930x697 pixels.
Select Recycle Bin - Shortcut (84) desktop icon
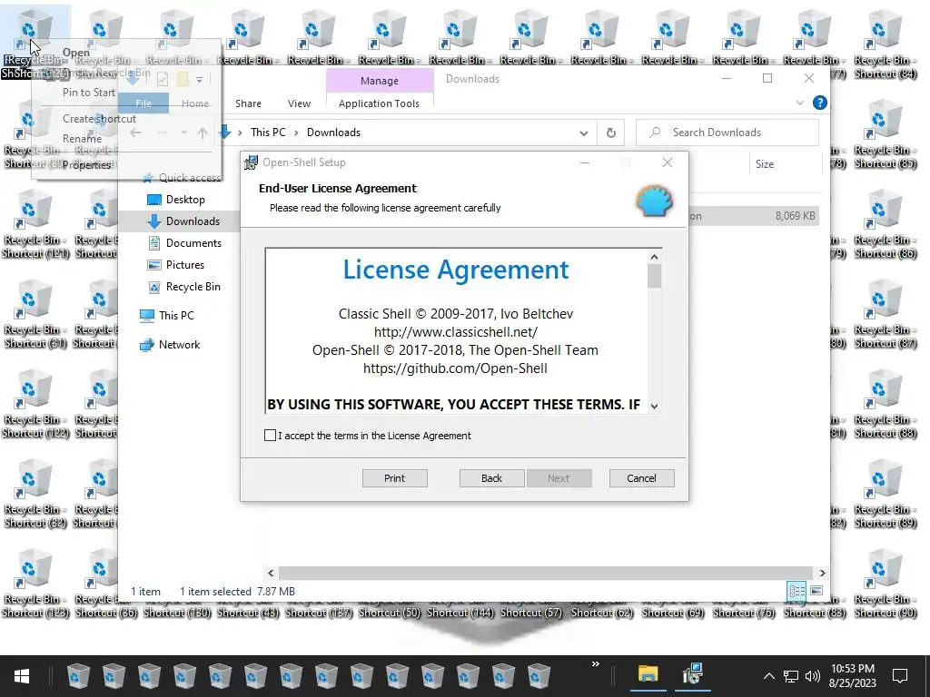point(885,44)
